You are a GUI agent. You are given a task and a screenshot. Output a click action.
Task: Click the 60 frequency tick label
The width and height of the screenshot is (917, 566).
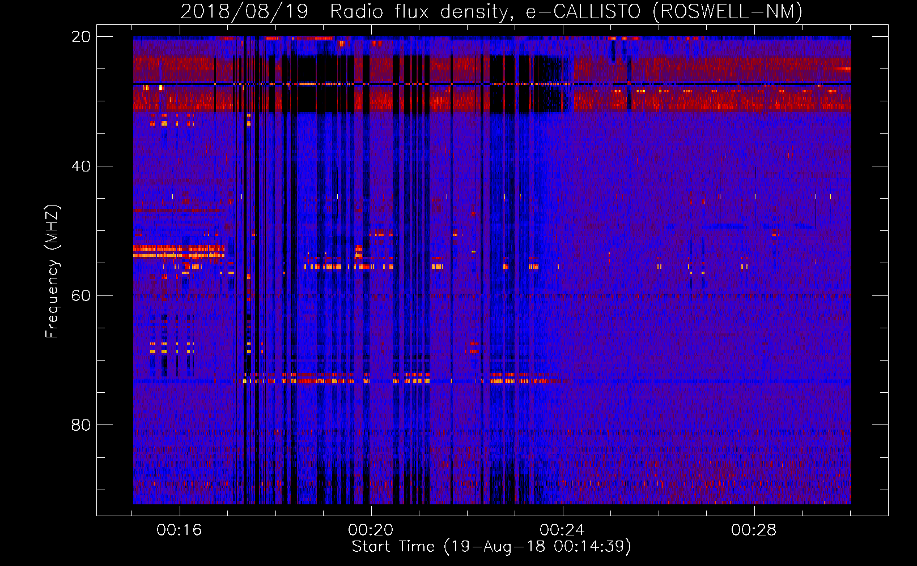click(x=80, y=296)
